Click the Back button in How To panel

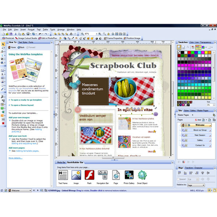(x=21, y=47)
